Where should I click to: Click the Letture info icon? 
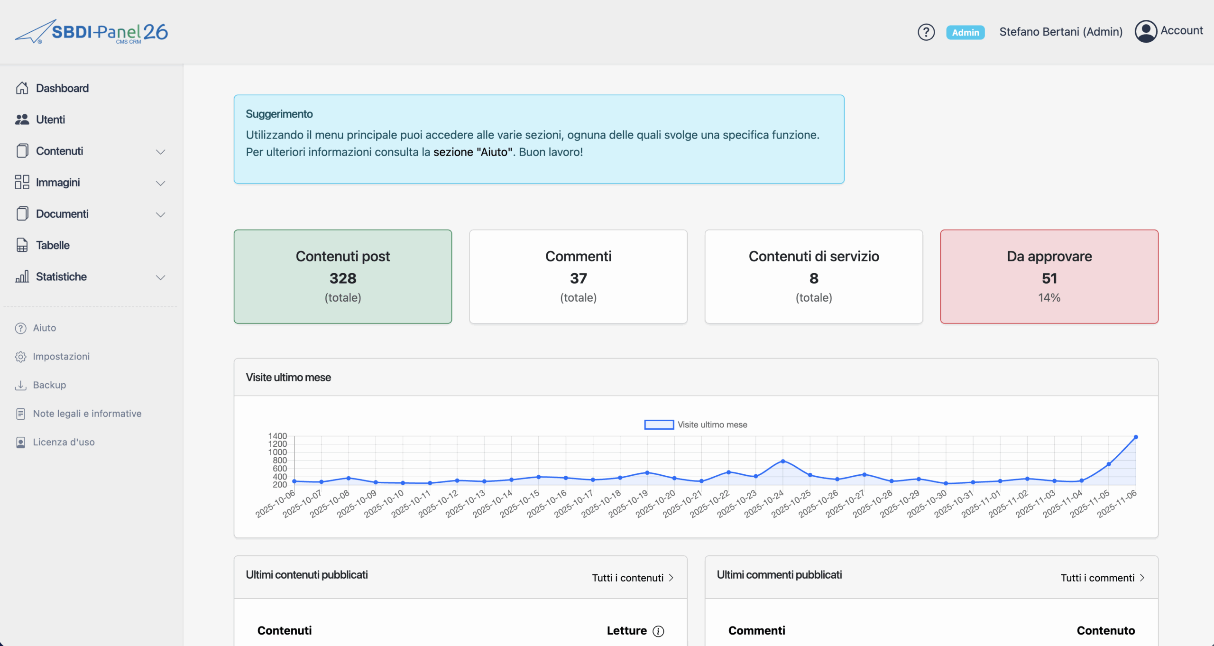(x=658, y=631)
